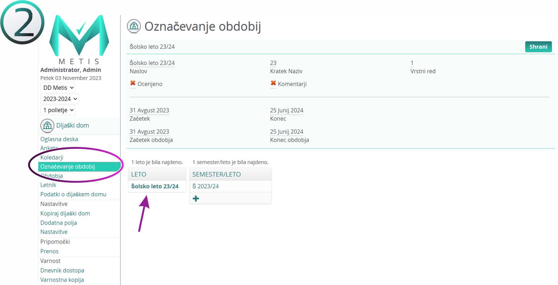Select Označevanje obdobij menu item
The height and width of the screenshot is (285, 558).
point(67,167)
